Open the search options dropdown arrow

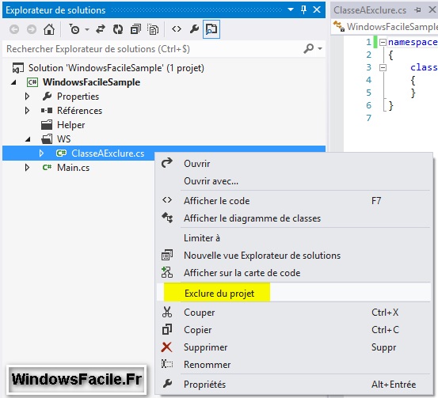point(320,49)
